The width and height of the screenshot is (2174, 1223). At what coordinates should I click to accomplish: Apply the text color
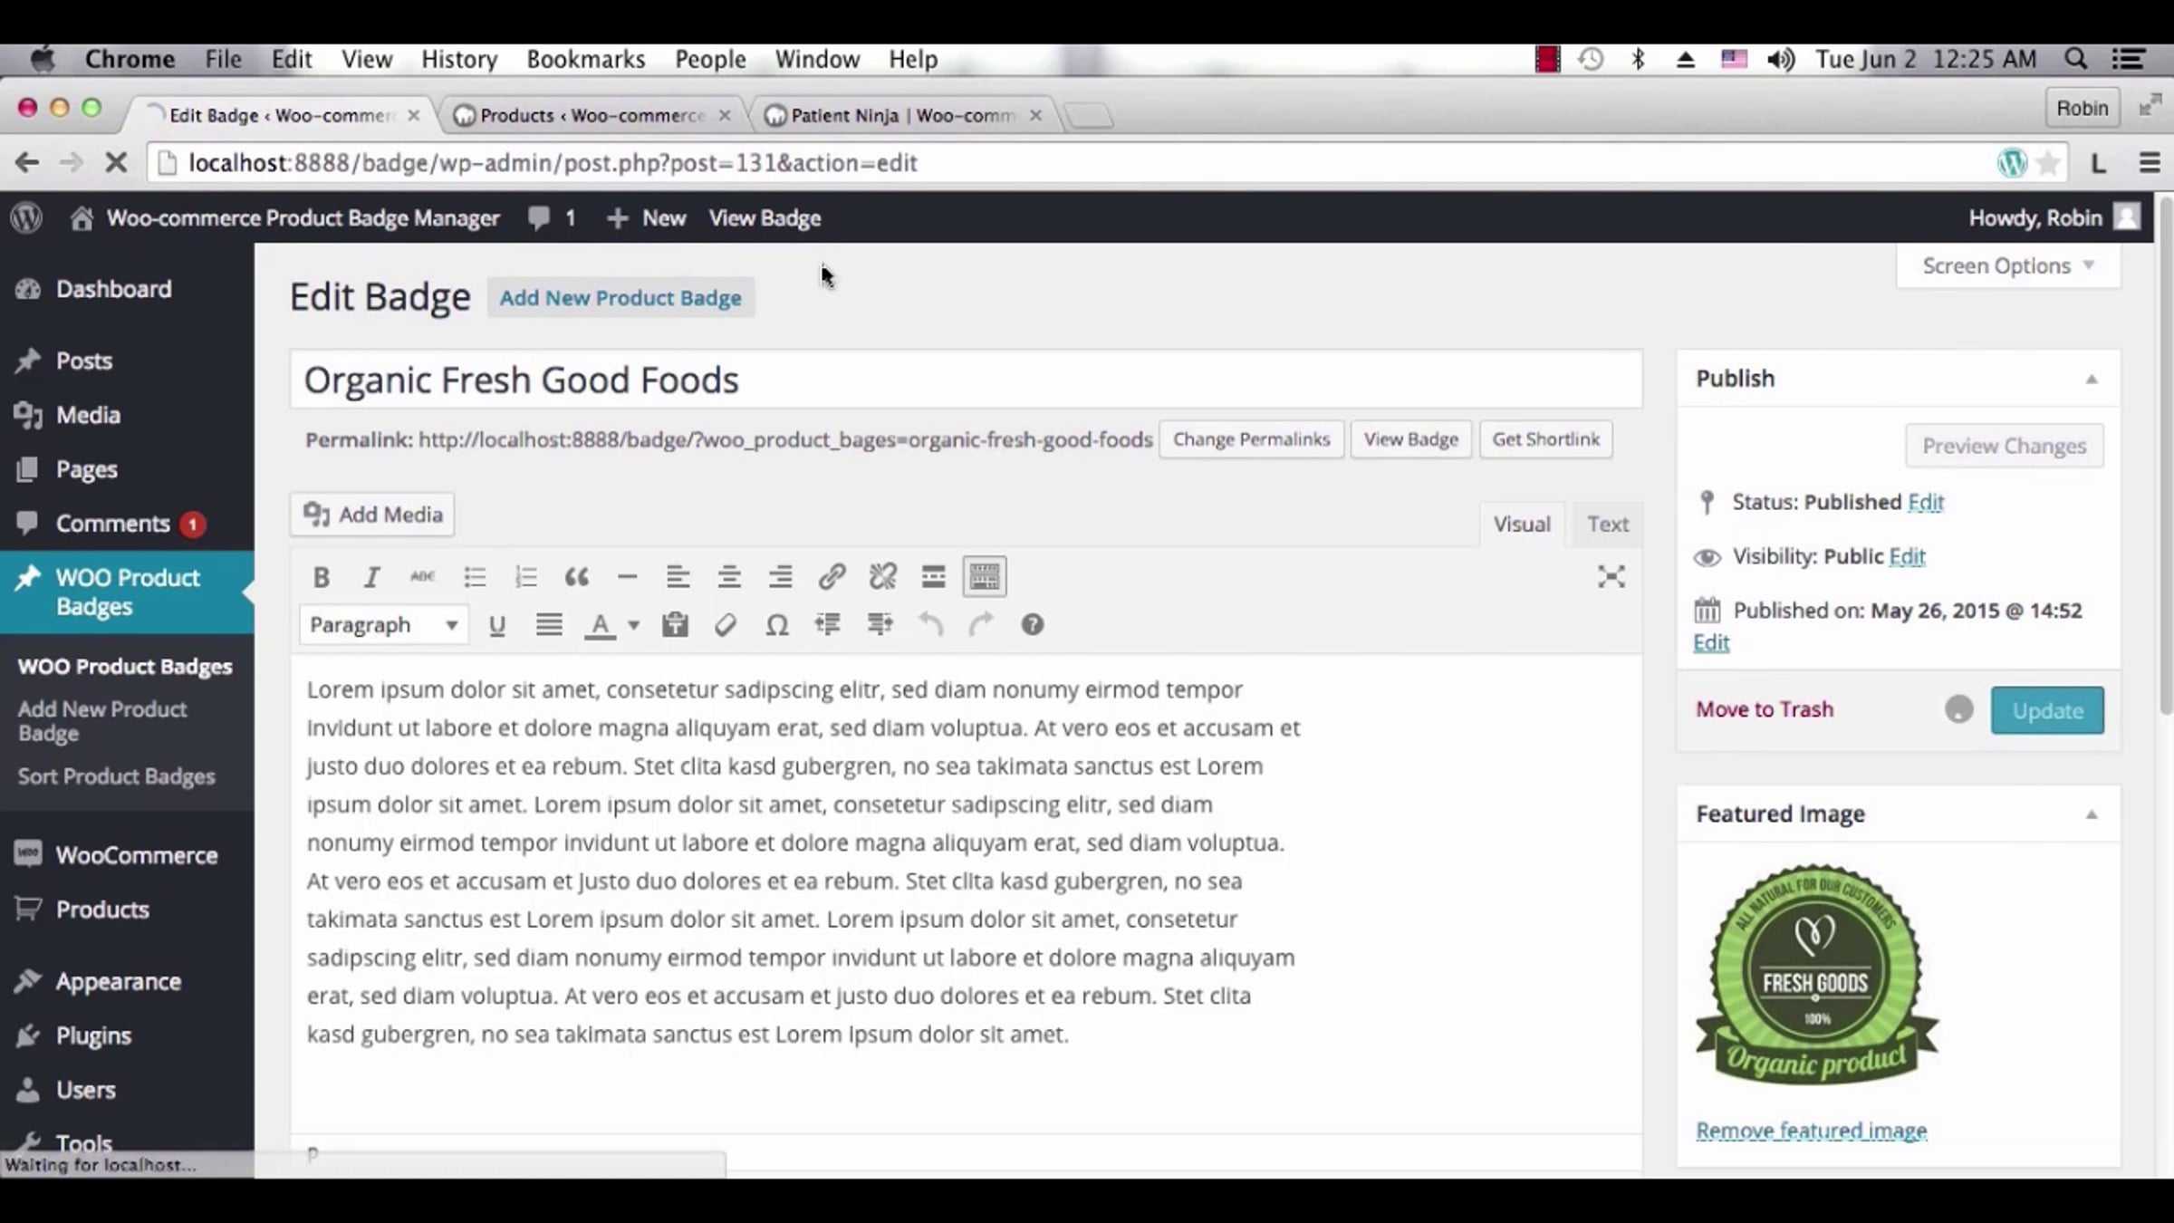coord(600,625)
